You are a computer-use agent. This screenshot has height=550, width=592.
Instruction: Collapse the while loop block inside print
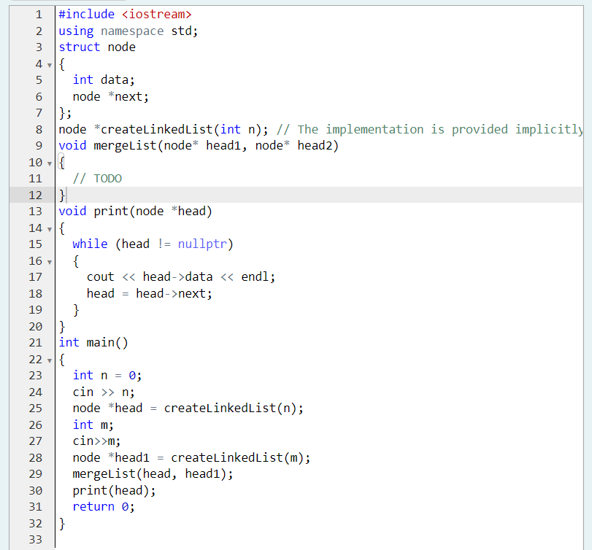(x=49, y=260)
